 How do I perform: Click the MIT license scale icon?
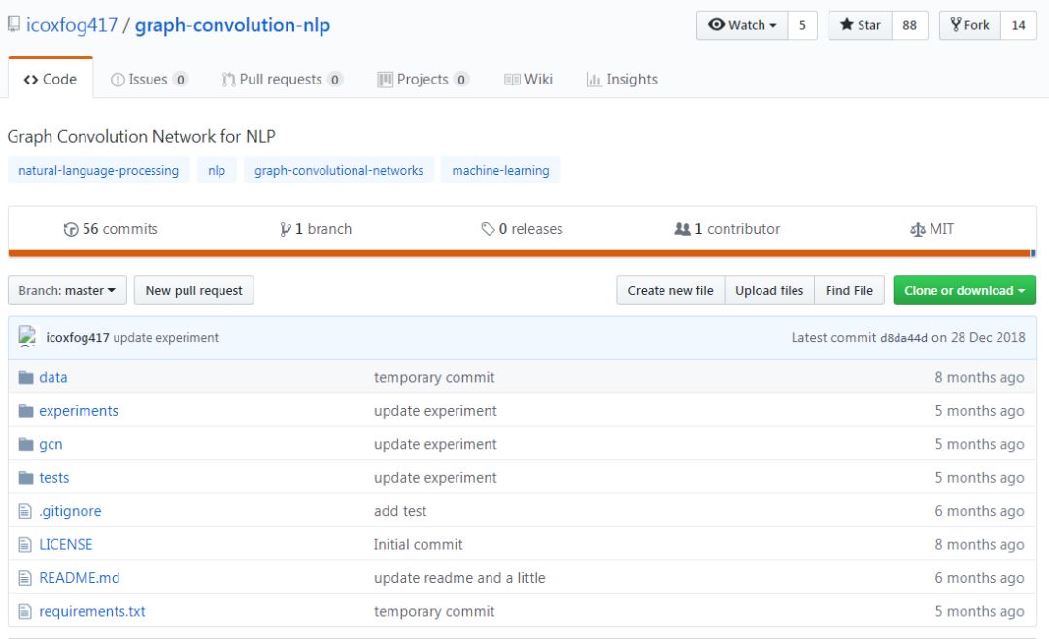coord(917,229)
